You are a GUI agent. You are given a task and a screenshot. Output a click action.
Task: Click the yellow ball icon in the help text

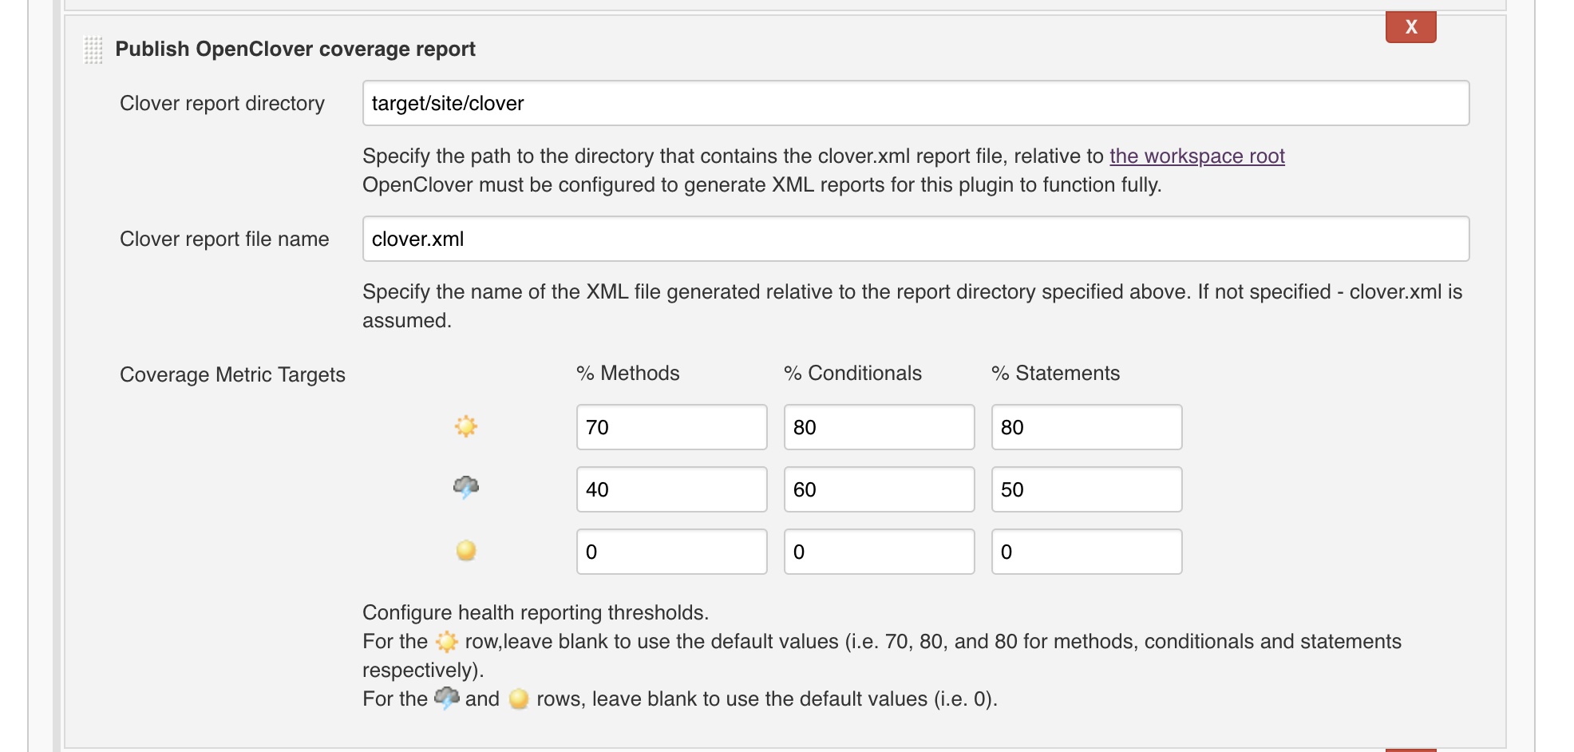(x=519, y=699)
